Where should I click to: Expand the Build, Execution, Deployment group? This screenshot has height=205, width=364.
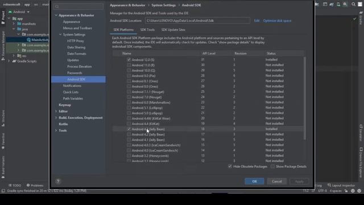56,118
